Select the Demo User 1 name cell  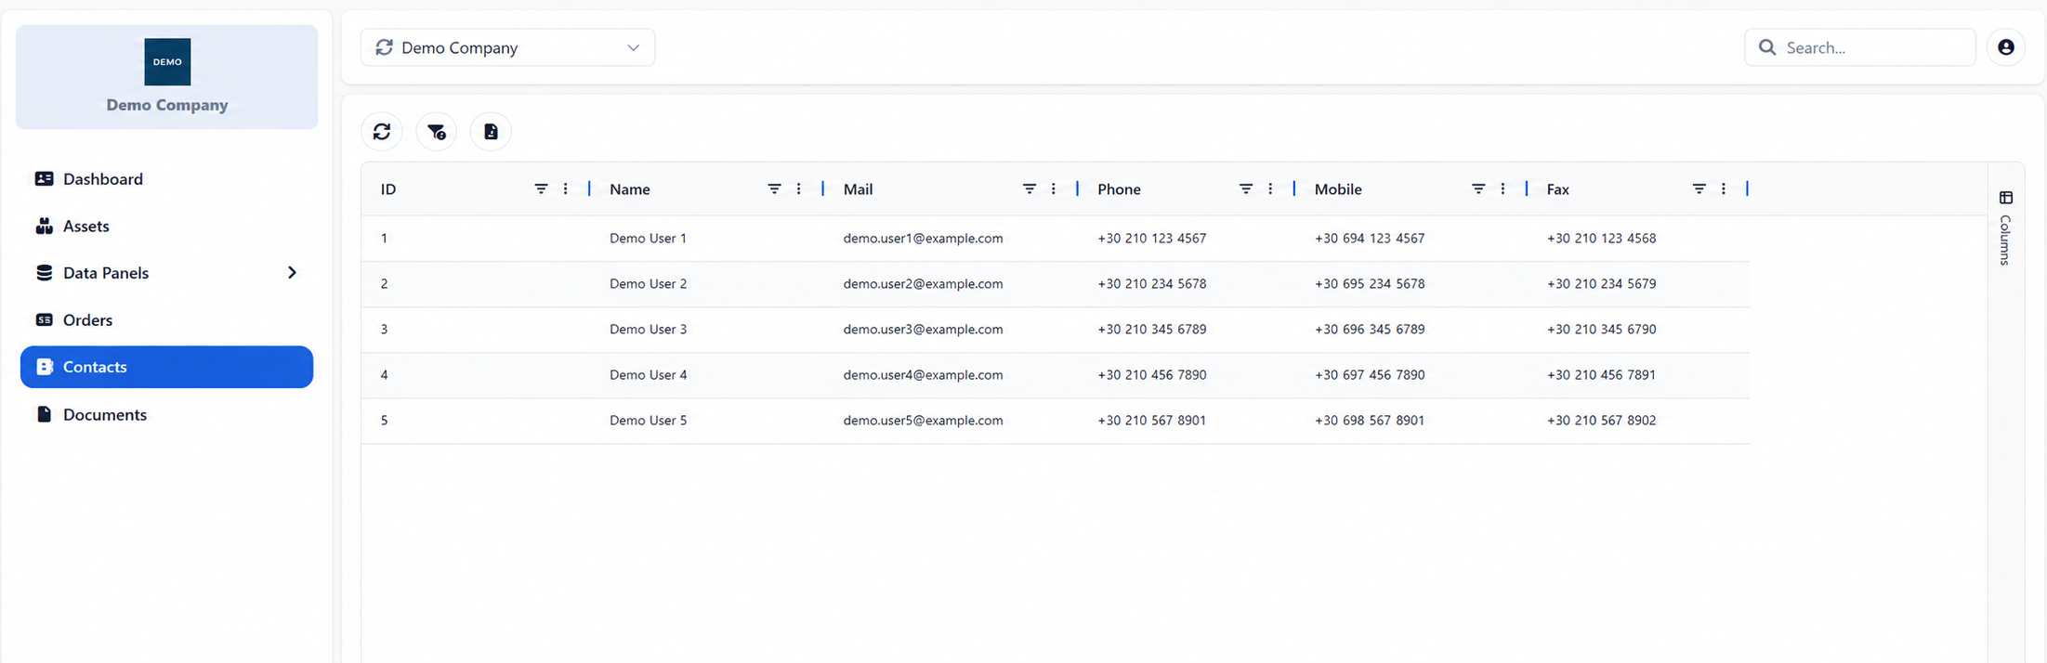(648, 239)
